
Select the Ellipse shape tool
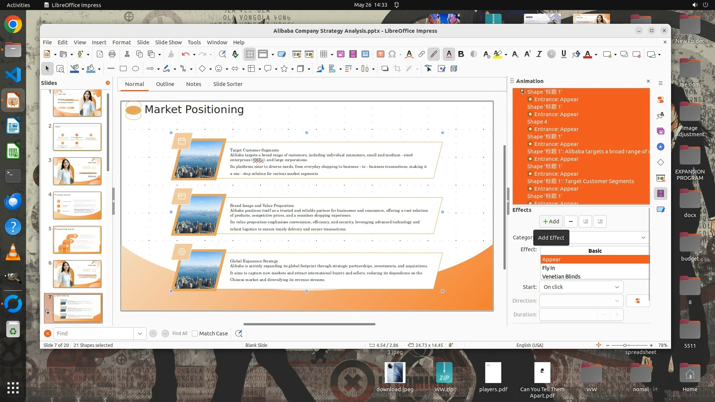coord(136,68)
